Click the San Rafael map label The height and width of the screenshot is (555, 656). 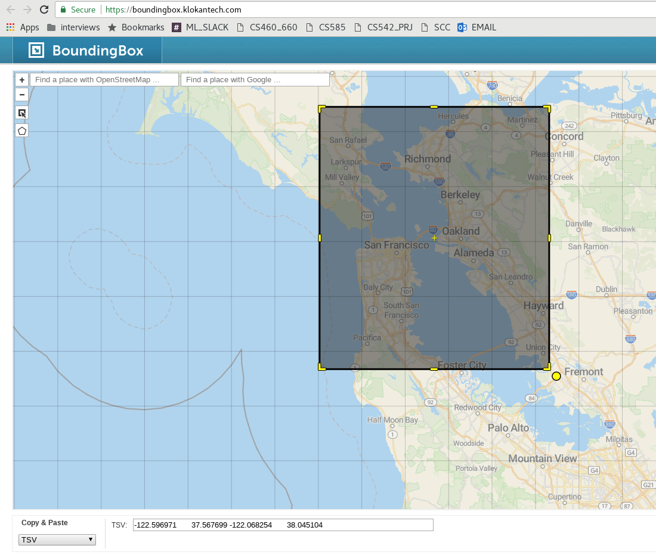tap(348, 140)
